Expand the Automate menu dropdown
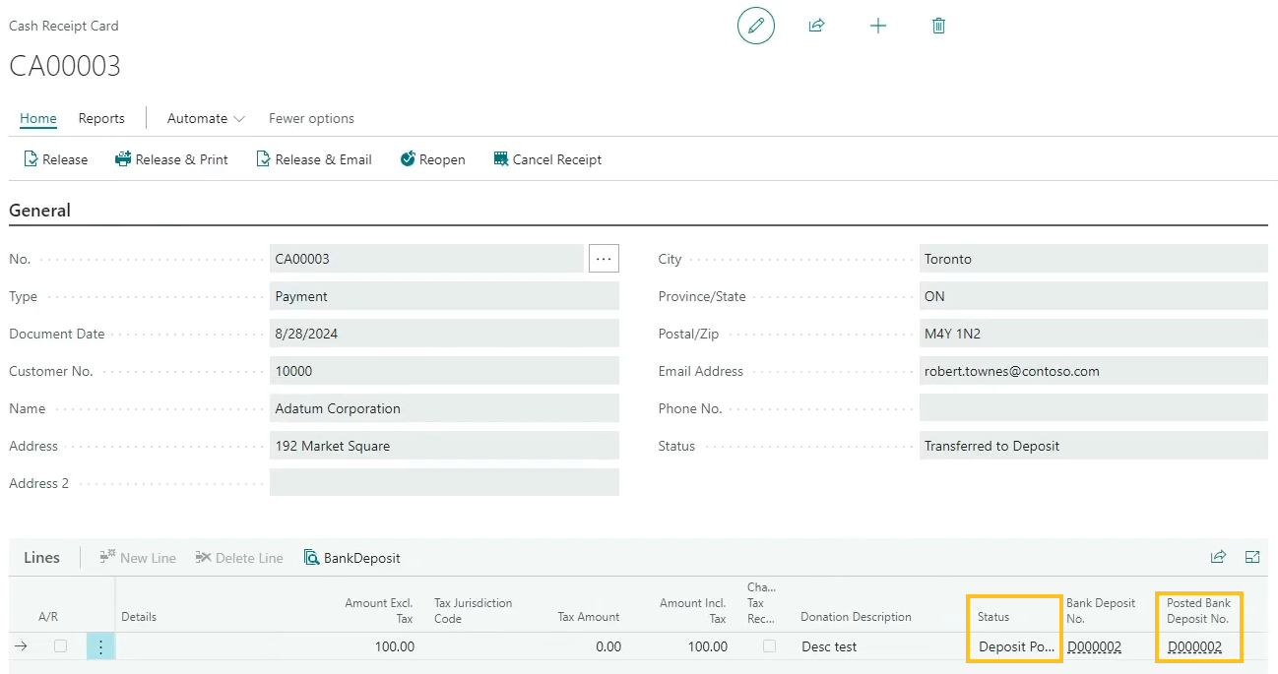 point(206,118)
